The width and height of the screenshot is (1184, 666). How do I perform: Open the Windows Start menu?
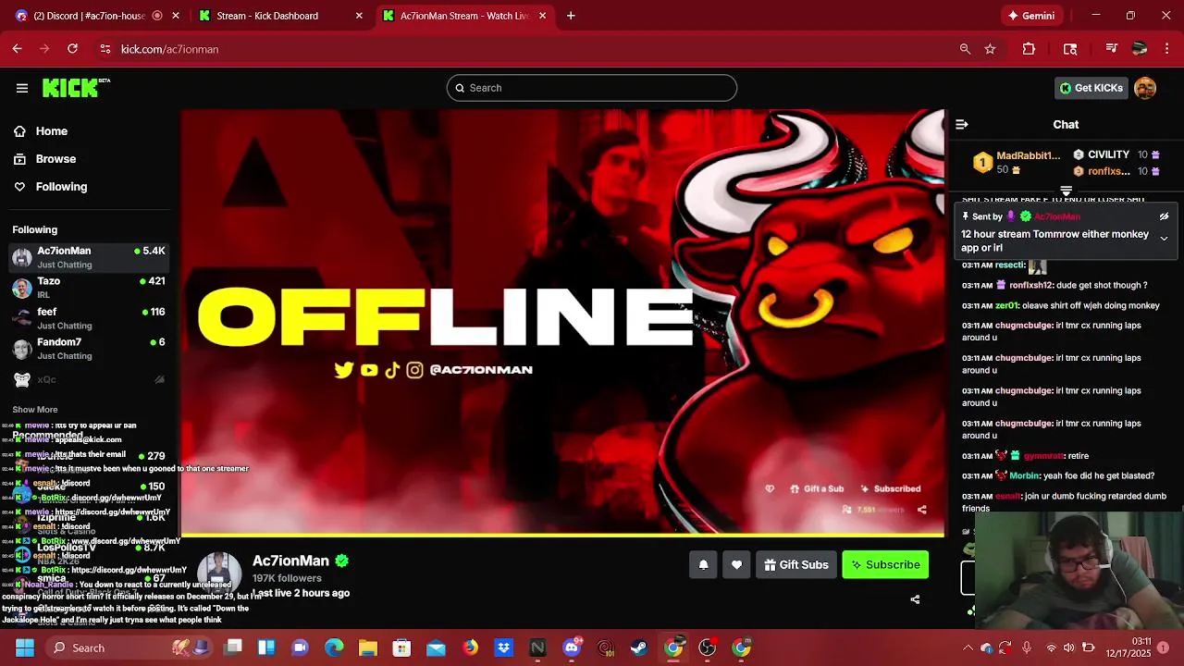pyautogui.click(x=24, y=647)
